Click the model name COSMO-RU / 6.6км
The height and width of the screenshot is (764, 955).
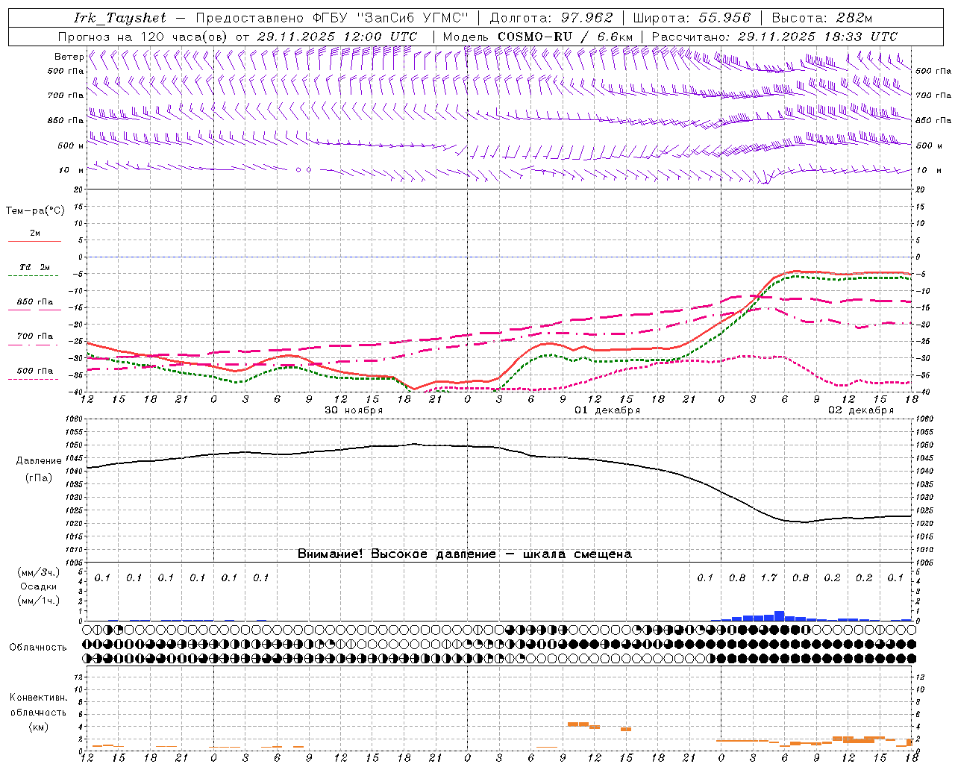coord(565,37)
